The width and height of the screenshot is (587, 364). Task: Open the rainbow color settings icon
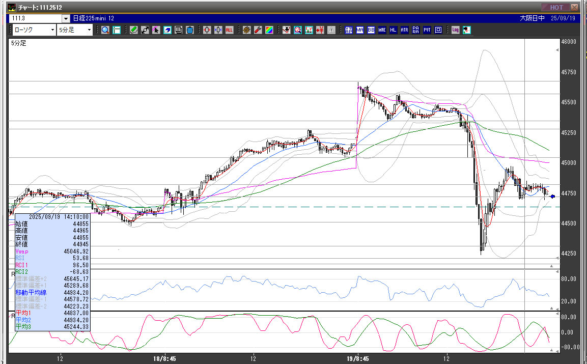point(269,30)
